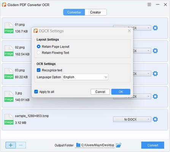The height and width of the screenshot is (152, 170).
Task: Click the hamburger menu icon
Action: pyautogui.click(x=149, y=5)
